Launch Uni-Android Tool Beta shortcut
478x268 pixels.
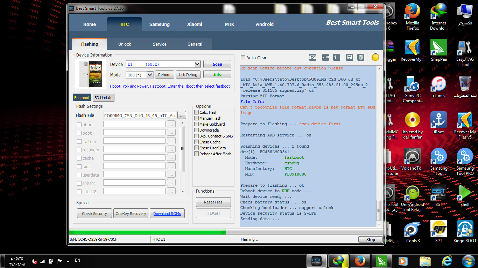point(413,199)
